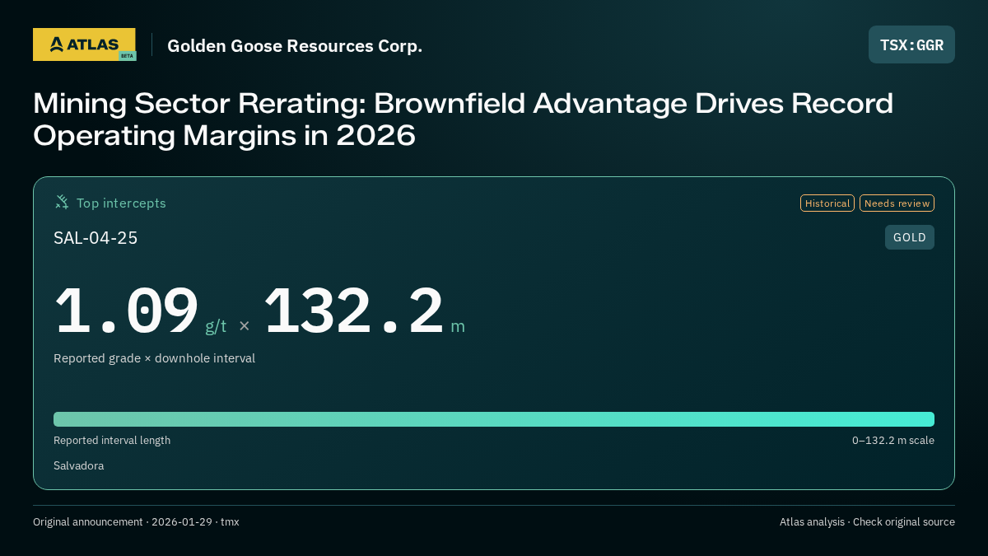Open Golden Goose Resources Corp. company name

pos(295,46)
